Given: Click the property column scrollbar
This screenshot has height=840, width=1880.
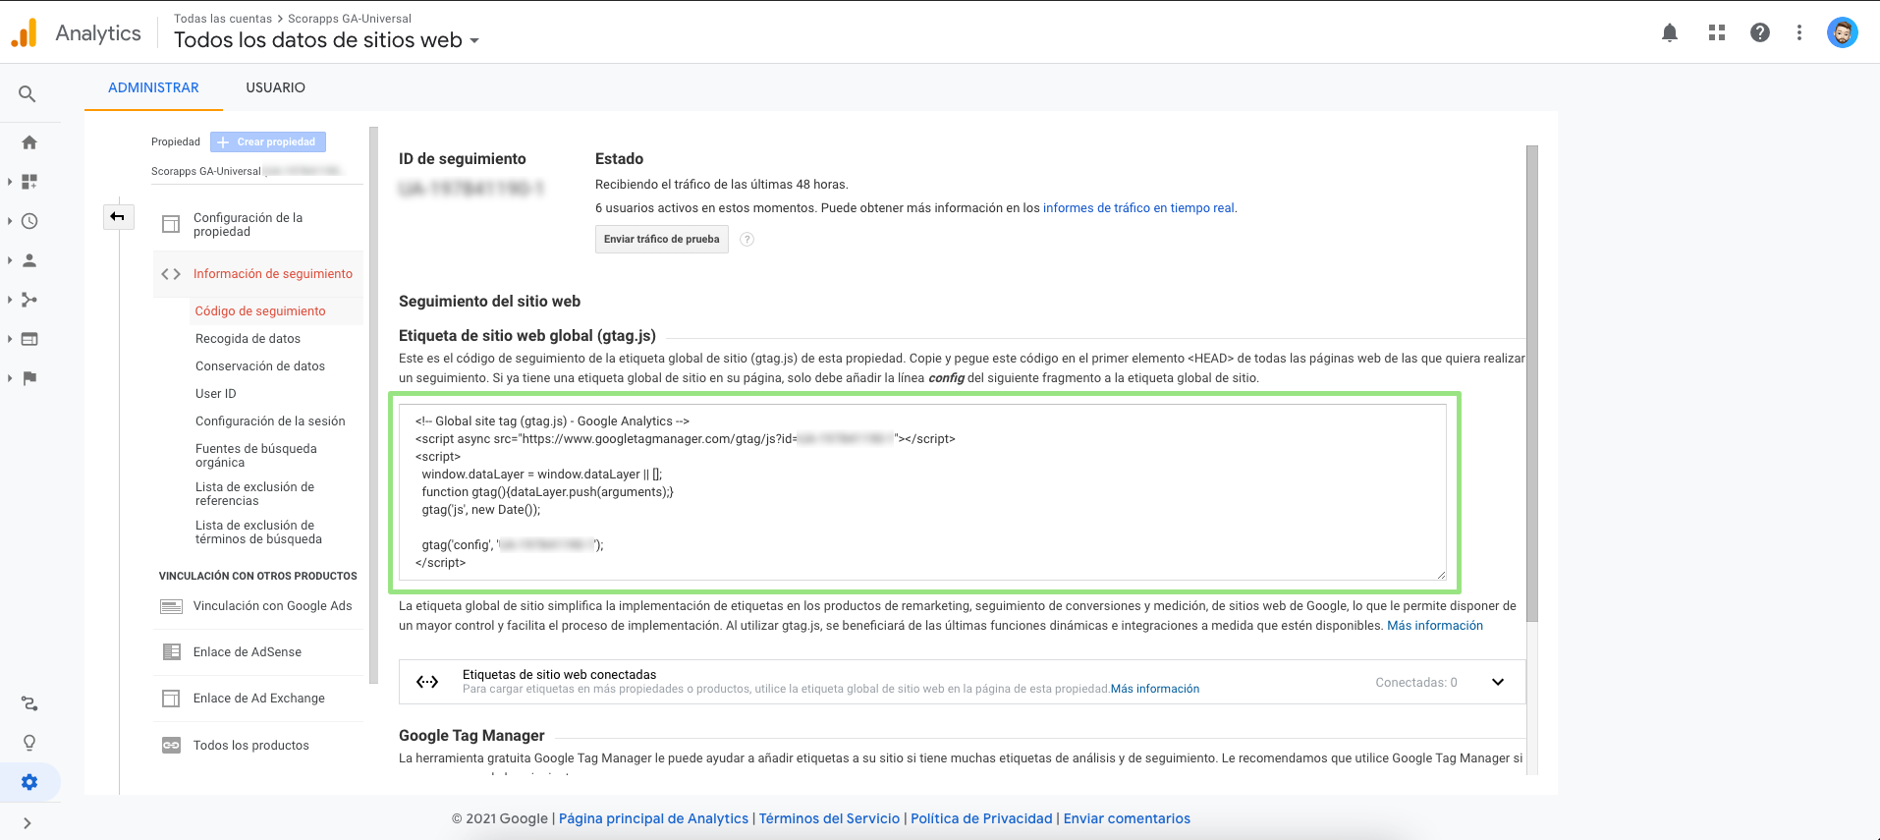Looking at the screenshot, I should (373, 405).
